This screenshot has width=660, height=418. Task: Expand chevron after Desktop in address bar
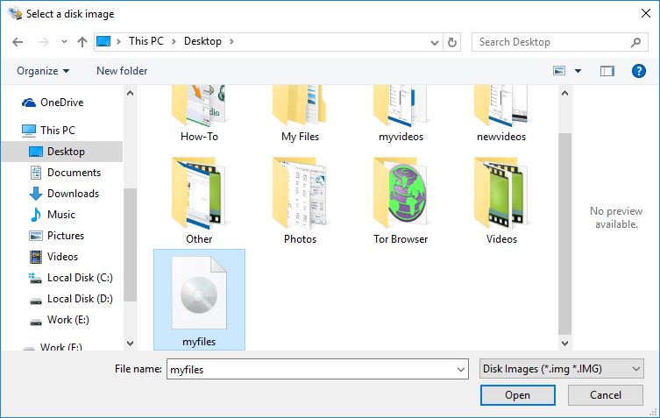coord(231,42)
